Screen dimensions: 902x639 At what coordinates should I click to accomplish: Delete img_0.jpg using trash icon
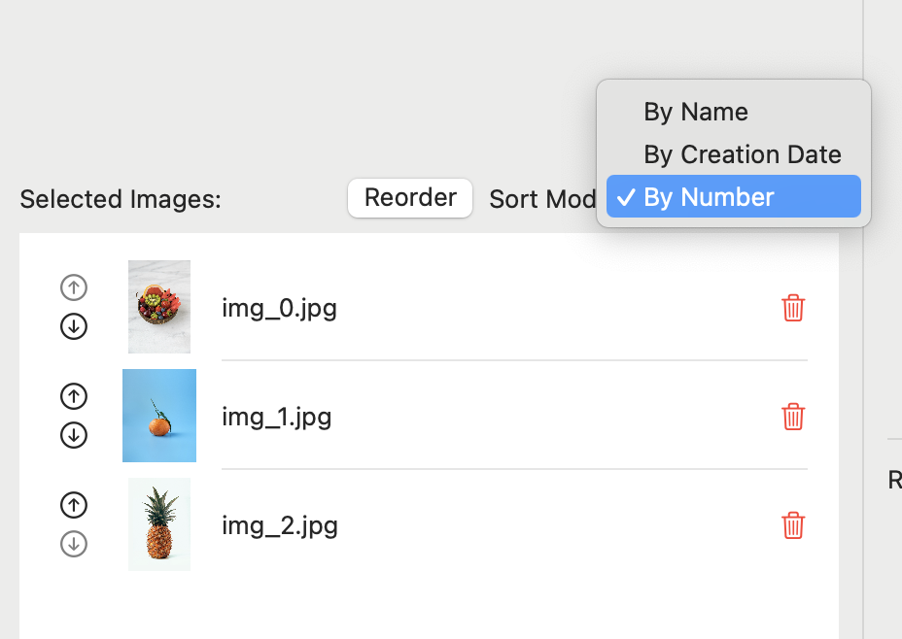tap(793, 308)
